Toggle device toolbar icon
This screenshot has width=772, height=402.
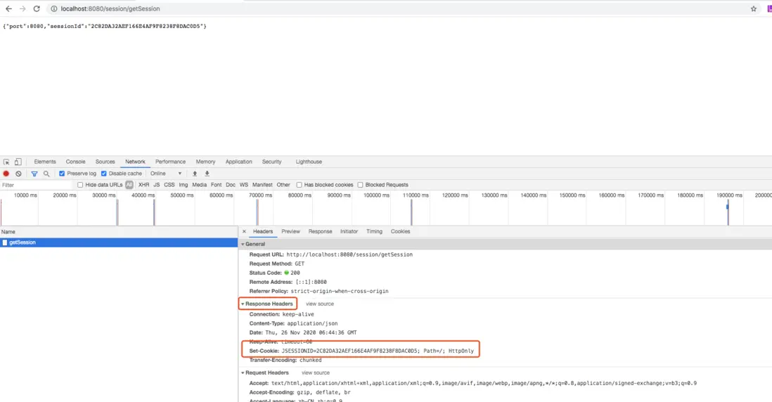[x=18, y=162]
